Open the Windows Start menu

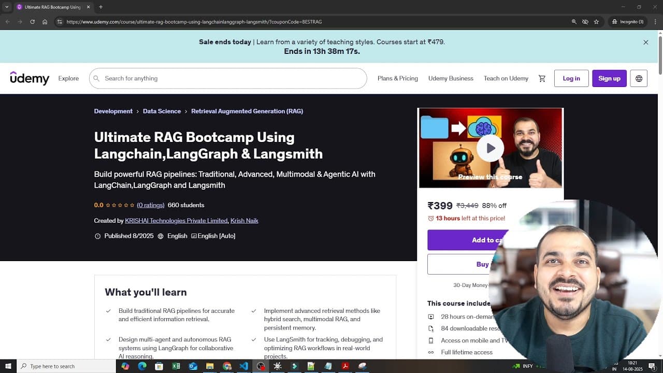(x=8, y=366)
